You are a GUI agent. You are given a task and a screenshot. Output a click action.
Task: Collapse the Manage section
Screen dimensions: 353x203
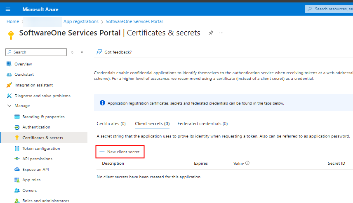tap(10, 106)
